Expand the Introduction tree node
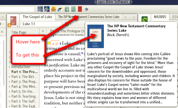Image resolution: width=178 pixels, height=108 pixels. [10, 67]
